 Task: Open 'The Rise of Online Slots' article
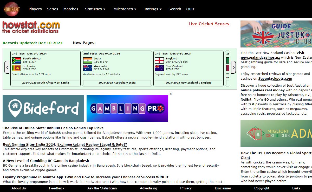[53, 128]
